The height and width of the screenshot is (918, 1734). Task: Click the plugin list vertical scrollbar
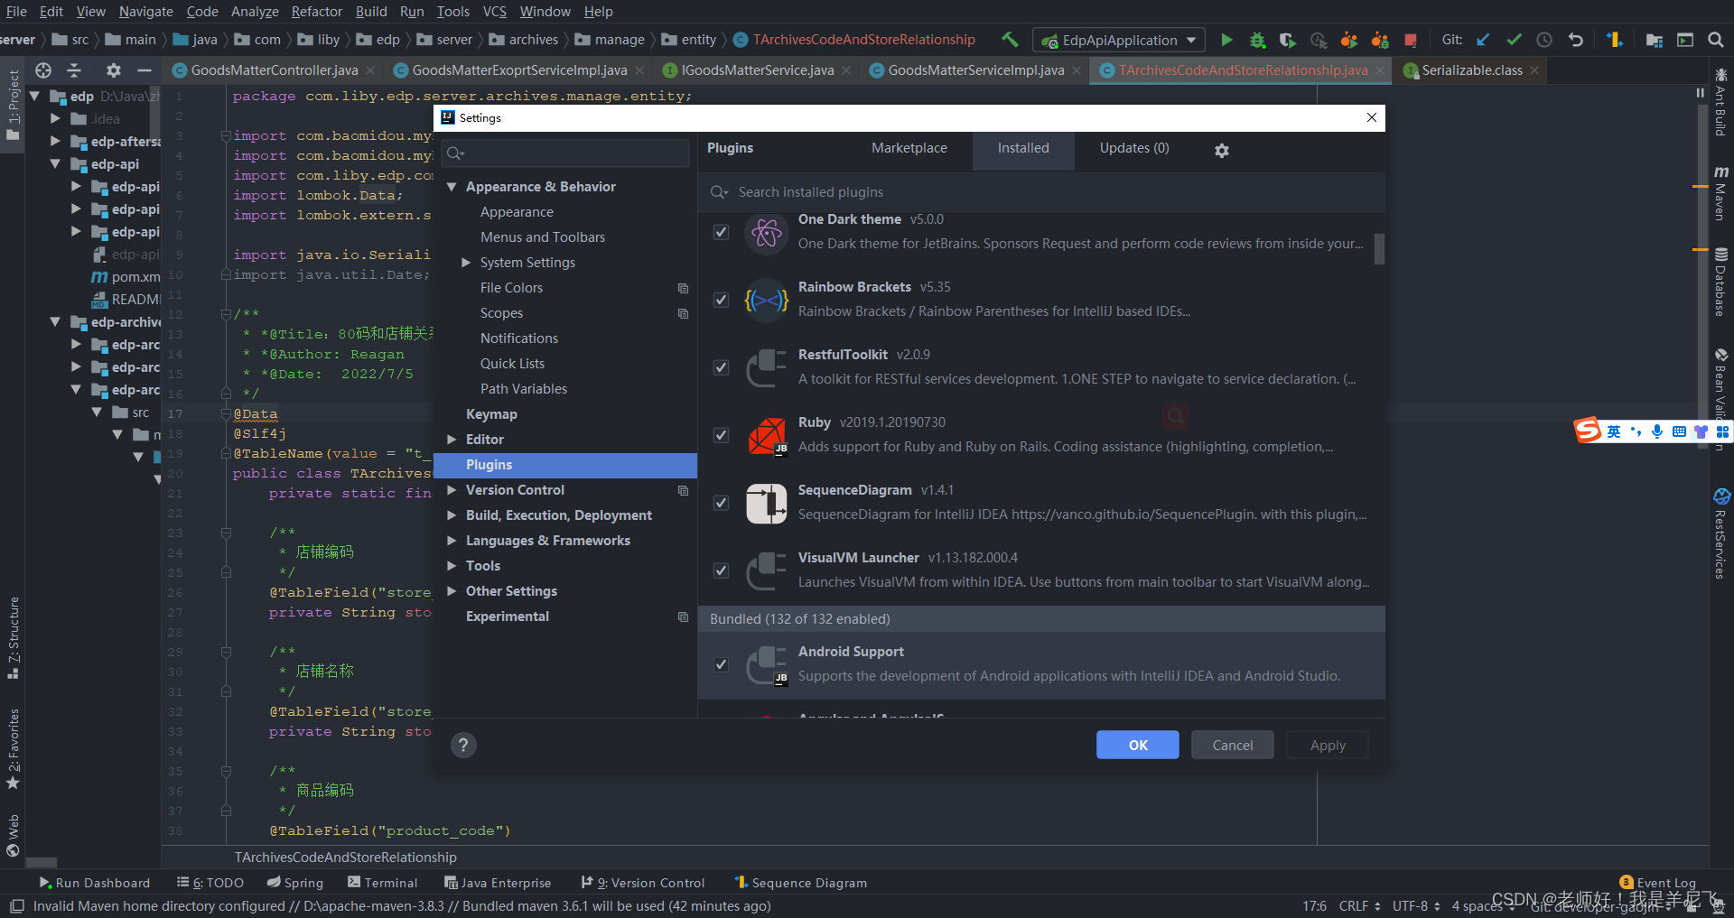pos(1379,249)
